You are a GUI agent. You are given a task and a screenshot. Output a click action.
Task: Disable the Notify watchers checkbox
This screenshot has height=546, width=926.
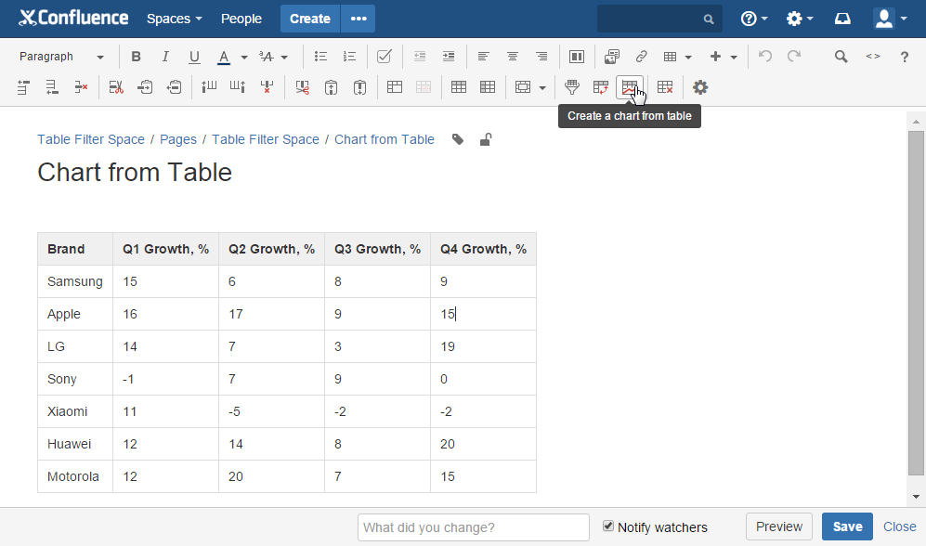pyautogui.click(x=606, y=527)
